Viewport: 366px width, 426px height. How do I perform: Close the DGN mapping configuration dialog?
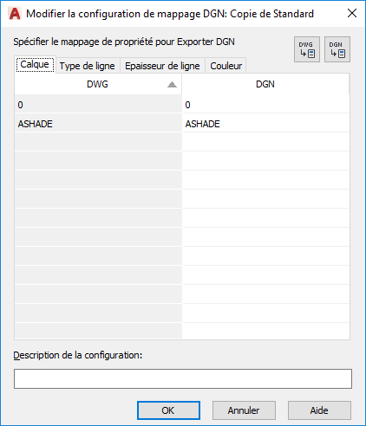tap(352, 13)
